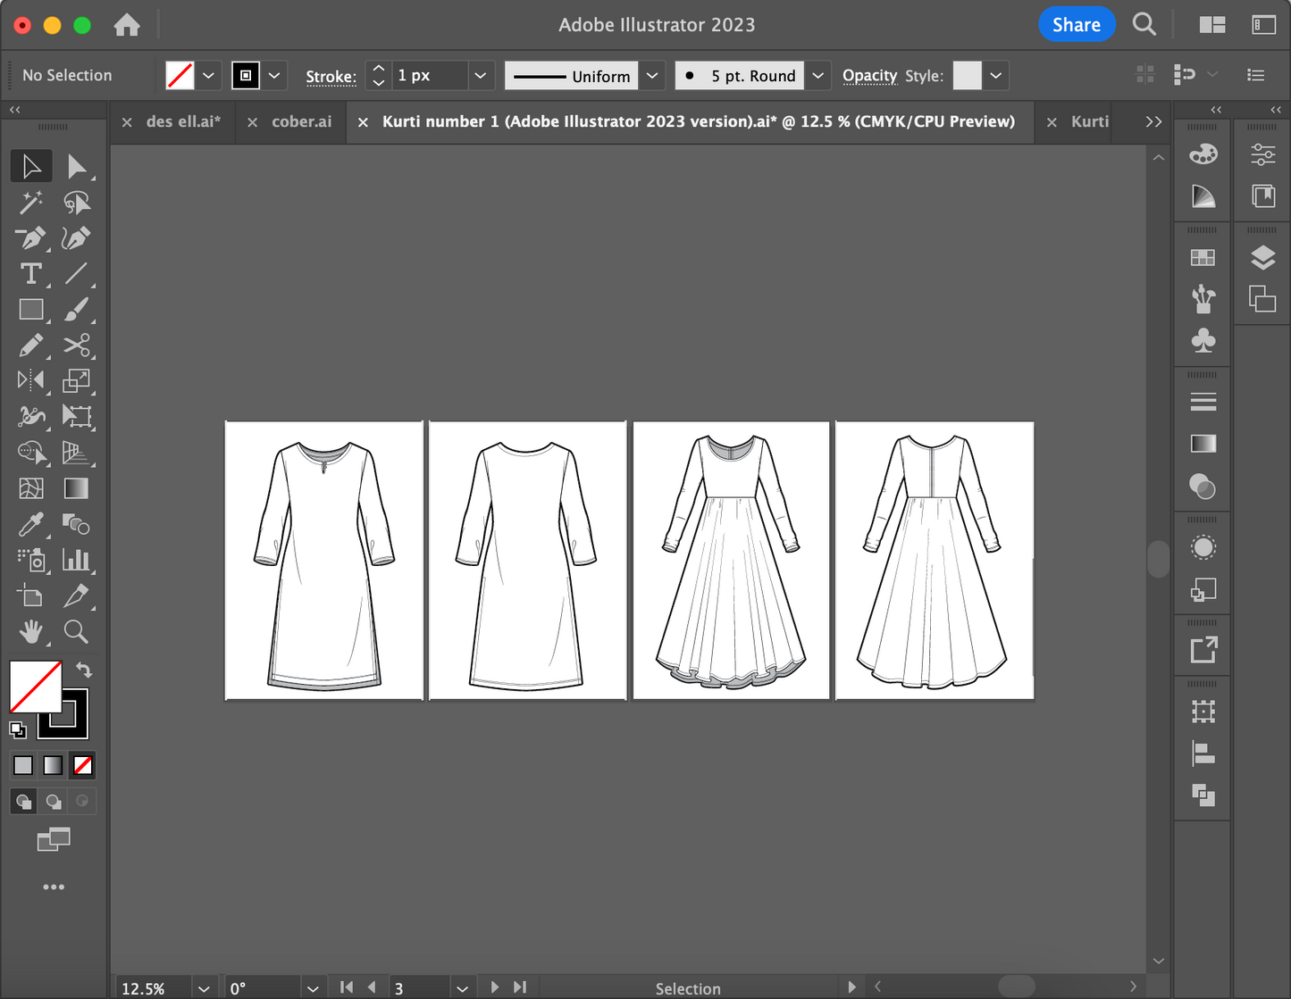
Task: Open the variable width profile dropdown
Action: tap(652, 75)
